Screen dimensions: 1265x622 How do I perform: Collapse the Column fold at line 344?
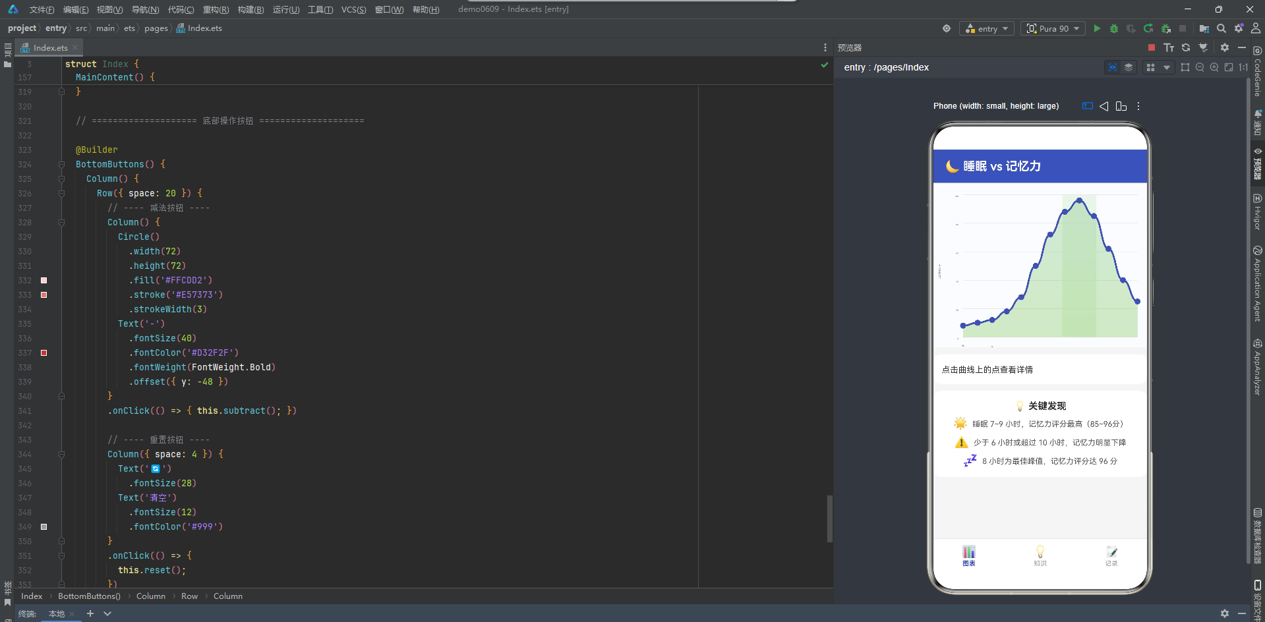61,455
